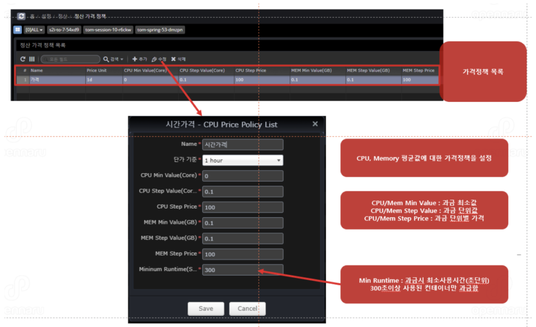Open the s2i-to-7-54xd9 tab

64,30
